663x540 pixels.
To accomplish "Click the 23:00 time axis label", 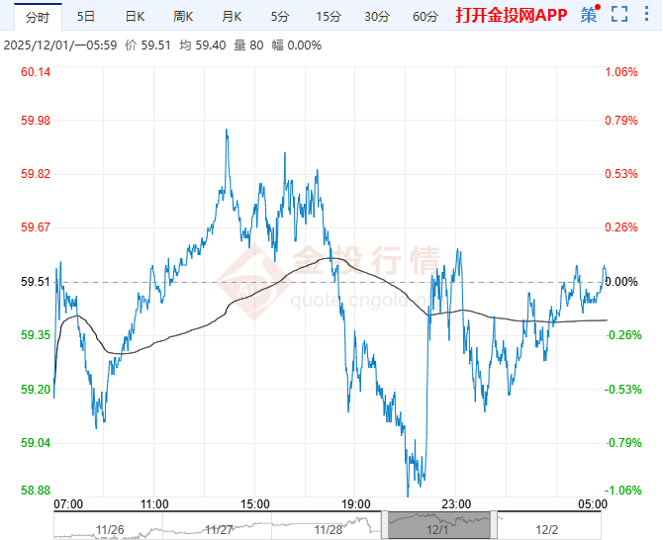I will click(x=456, y=504).
